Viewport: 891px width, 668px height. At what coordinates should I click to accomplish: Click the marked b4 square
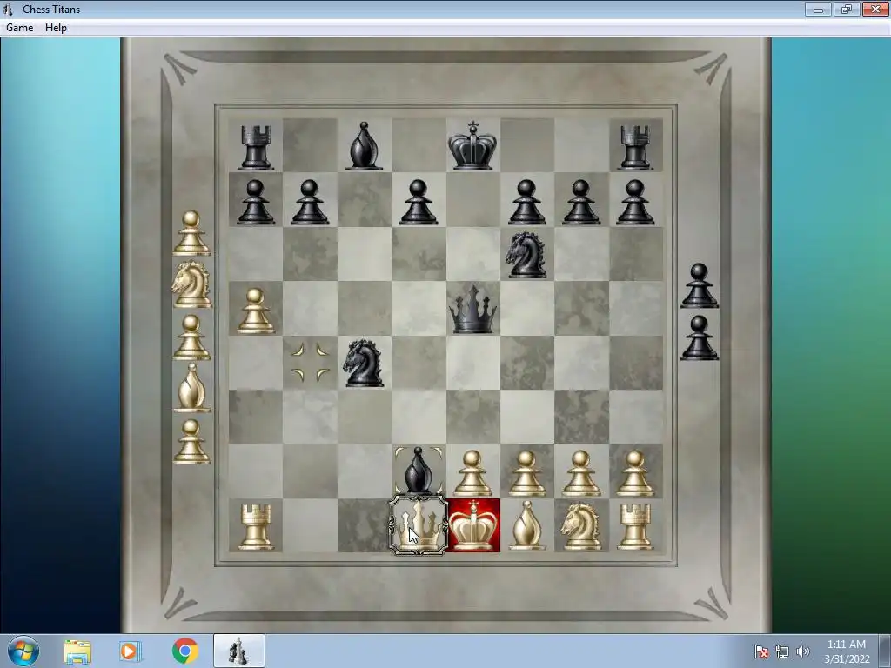(x=310, y=363)
